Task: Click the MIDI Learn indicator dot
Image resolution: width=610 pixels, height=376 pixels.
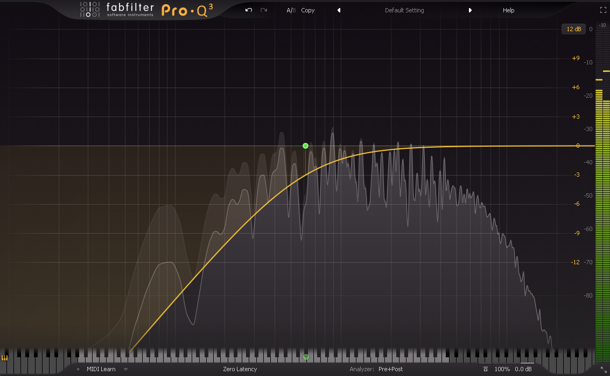Action: pyautogui.click(x=78, y=369)
